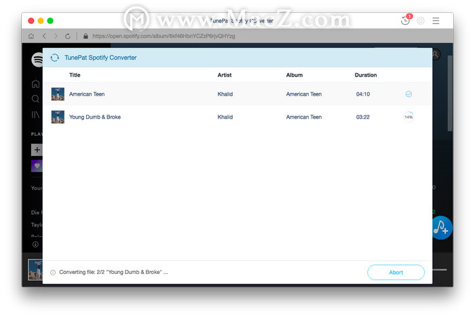
Task: Select the Young Dumb & Broke track title
Action: [95, 117]
